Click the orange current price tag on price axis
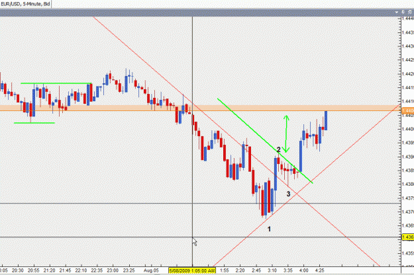 tap(407, 110)
